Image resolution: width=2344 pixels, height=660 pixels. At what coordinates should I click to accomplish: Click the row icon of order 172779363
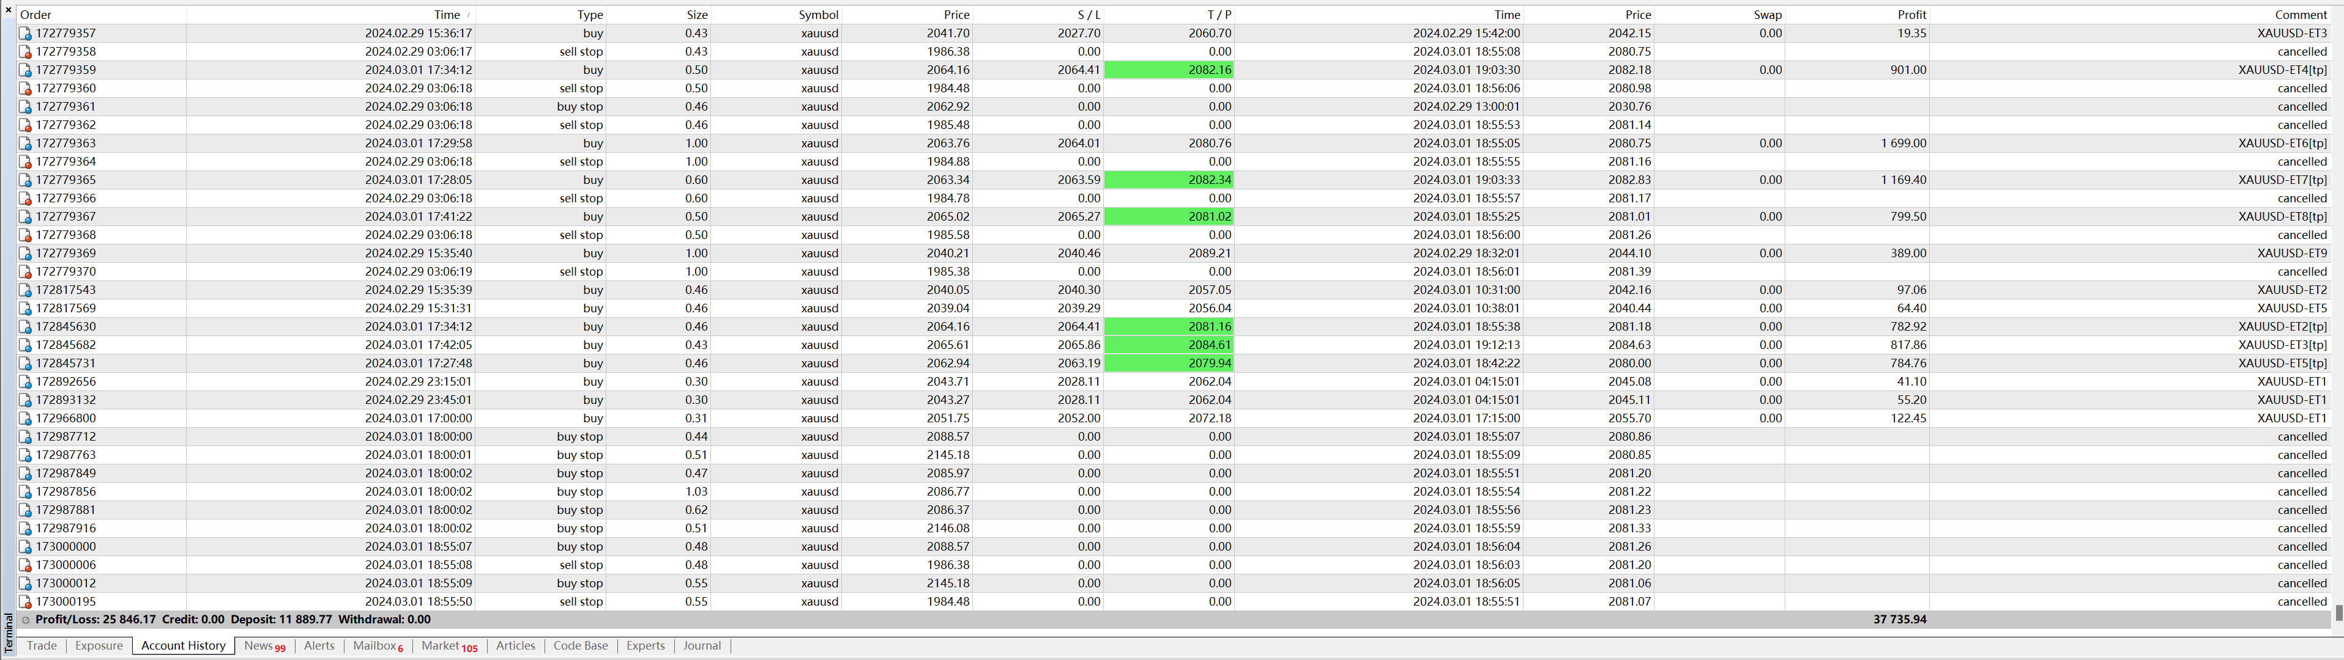[x=26, y=144]
